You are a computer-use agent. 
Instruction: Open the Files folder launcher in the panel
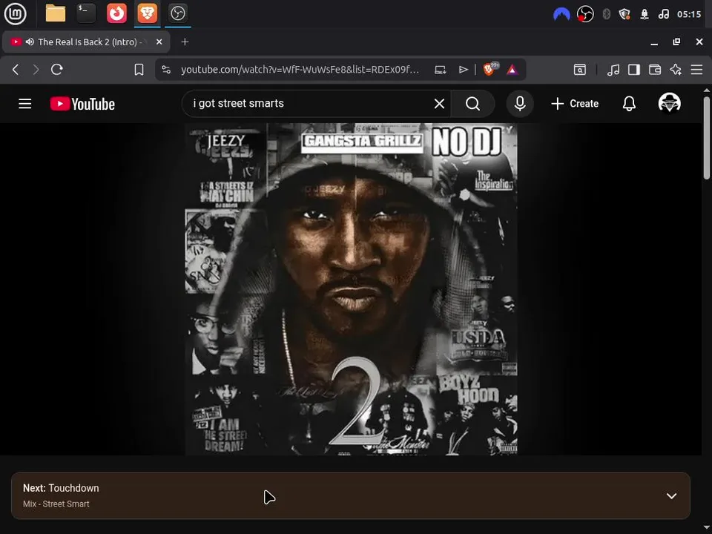[56, 13]
